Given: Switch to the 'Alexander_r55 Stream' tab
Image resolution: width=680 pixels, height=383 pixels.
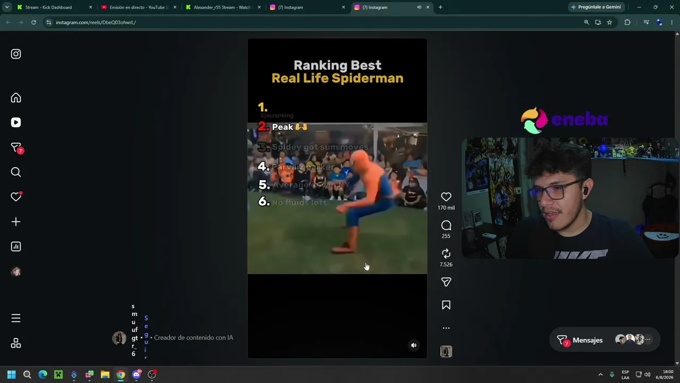Looking at the screenshot, I should [x=222, y=7].
